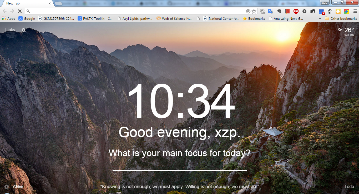Open the Links panel

pyautogui.click(x=10, y=30)
